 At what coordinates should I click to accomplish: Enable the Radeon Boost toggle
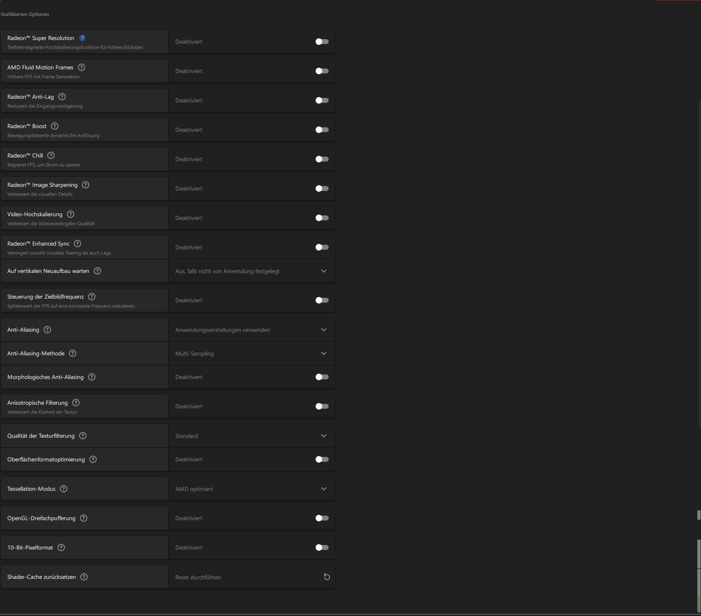(x=322, y=130)
